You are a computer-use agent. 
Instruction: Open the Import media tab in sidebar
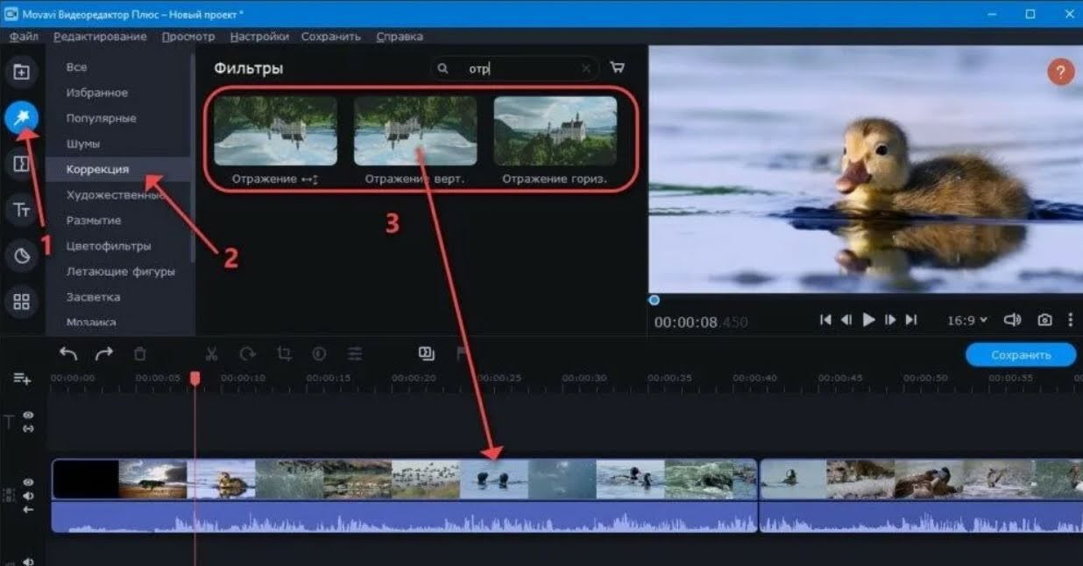click(22, 72)
